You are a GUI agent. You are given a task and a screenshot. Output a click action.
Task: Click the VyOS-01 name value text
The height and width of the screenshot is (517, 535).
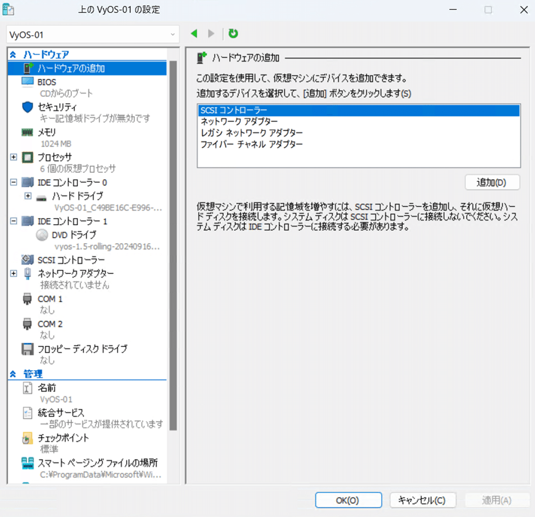pos(56,399)
